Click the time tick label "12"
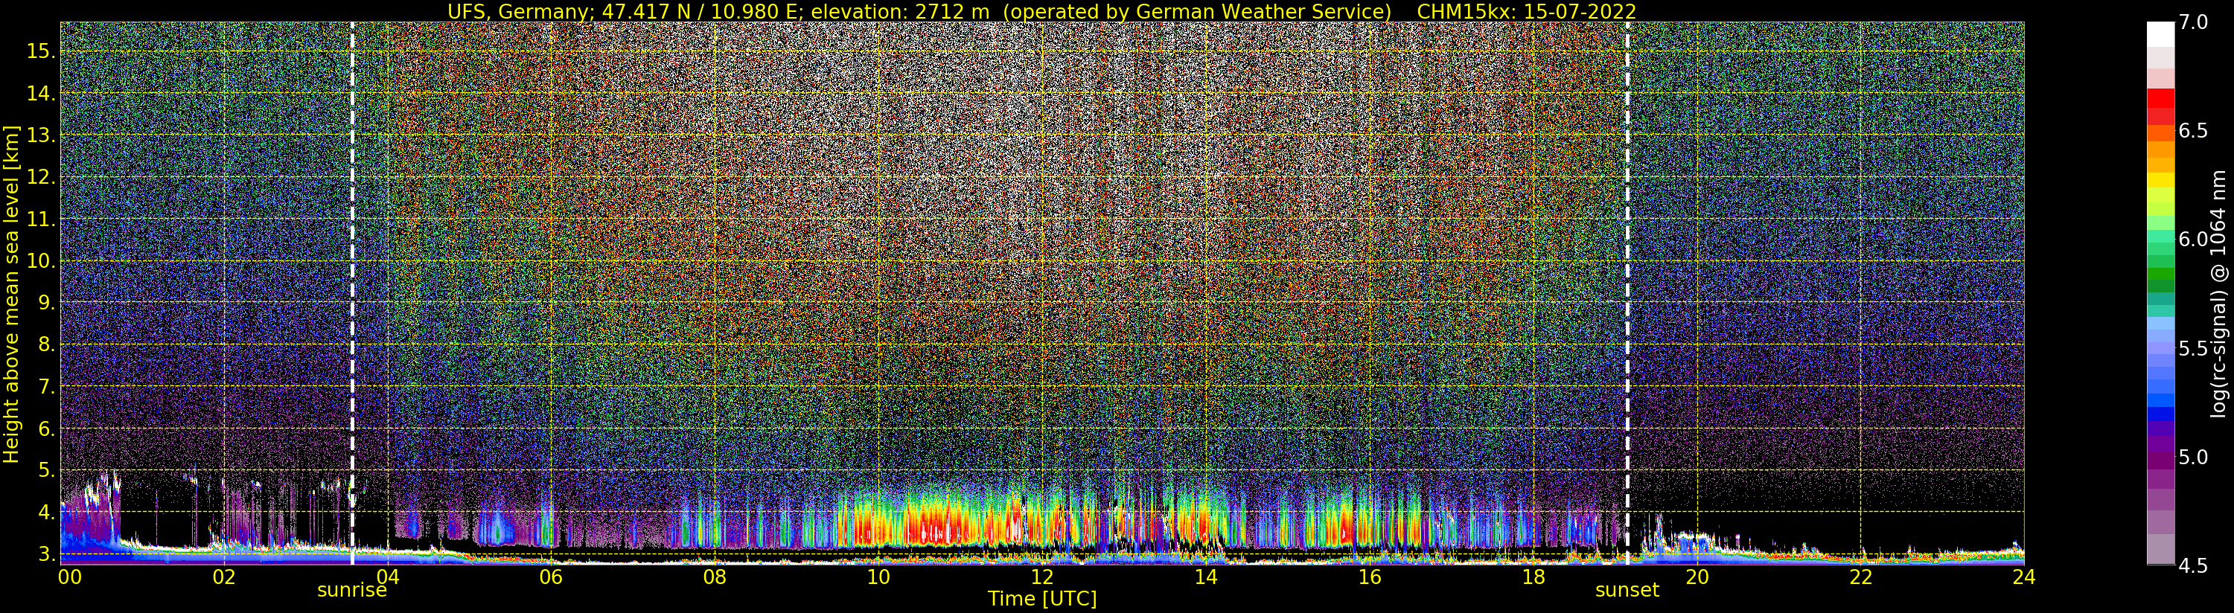Image resolution: width=2234 pixels, height=613 pixels. [1042, 577]
